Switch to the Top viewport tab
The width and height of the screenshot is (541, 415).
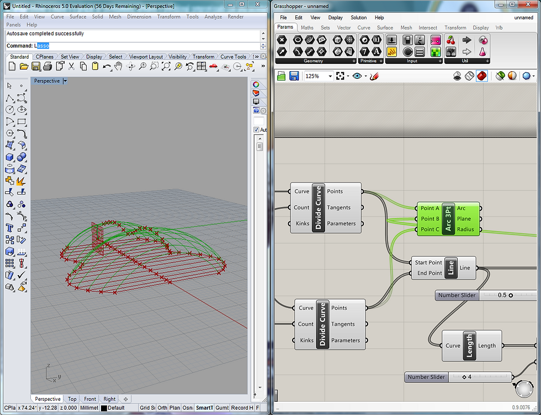[x=72, y=399]
